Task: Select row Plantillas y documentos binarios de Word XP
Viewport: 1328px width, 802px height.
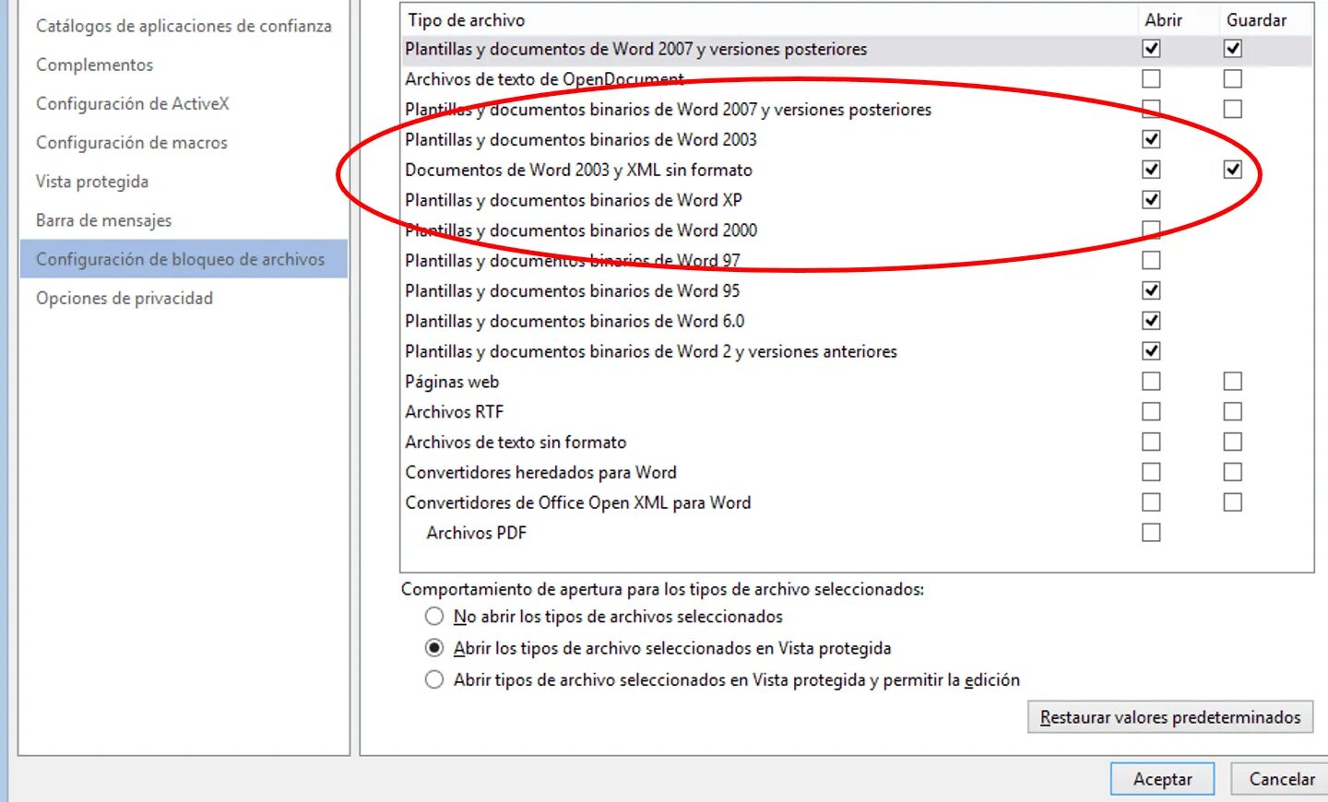Action: point(574,200)
